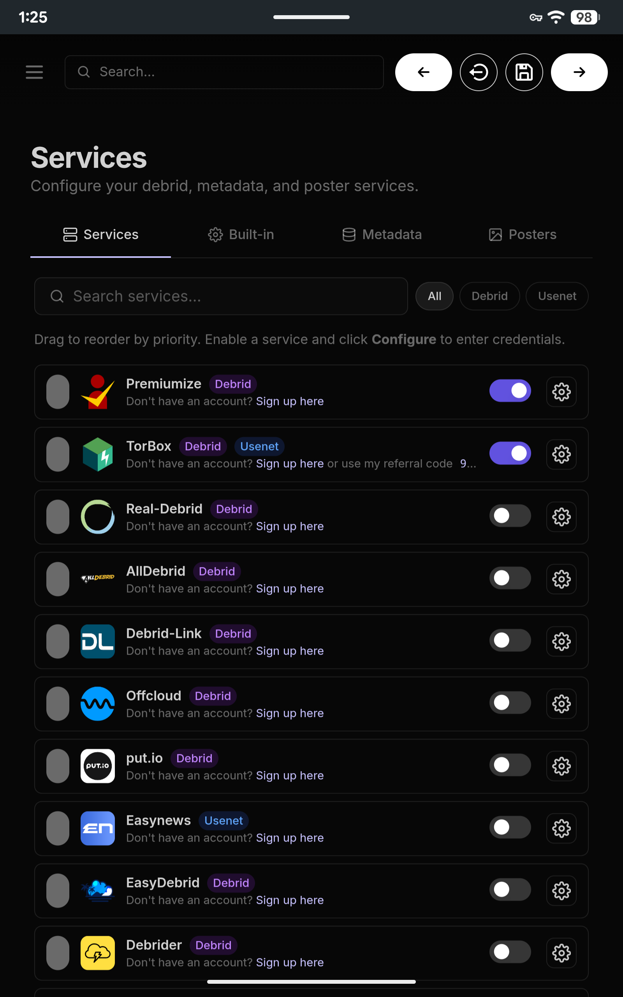Filter services by Usenet
623x997 pixels.
(557, 296)
